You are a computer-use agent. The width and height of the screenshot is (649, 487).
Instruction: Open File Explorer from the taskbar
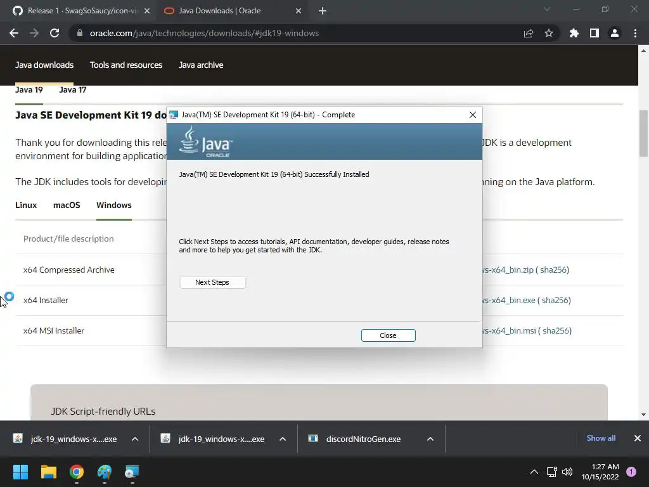point(48,472)
